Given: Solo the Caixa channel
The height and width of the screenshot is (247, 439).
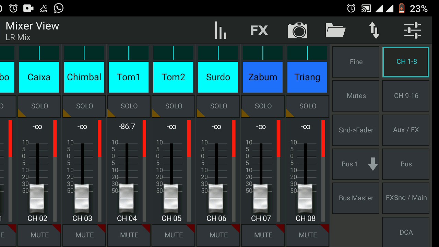Looking at the screenshot, I should pyautogui.click(x=39, y=106).
